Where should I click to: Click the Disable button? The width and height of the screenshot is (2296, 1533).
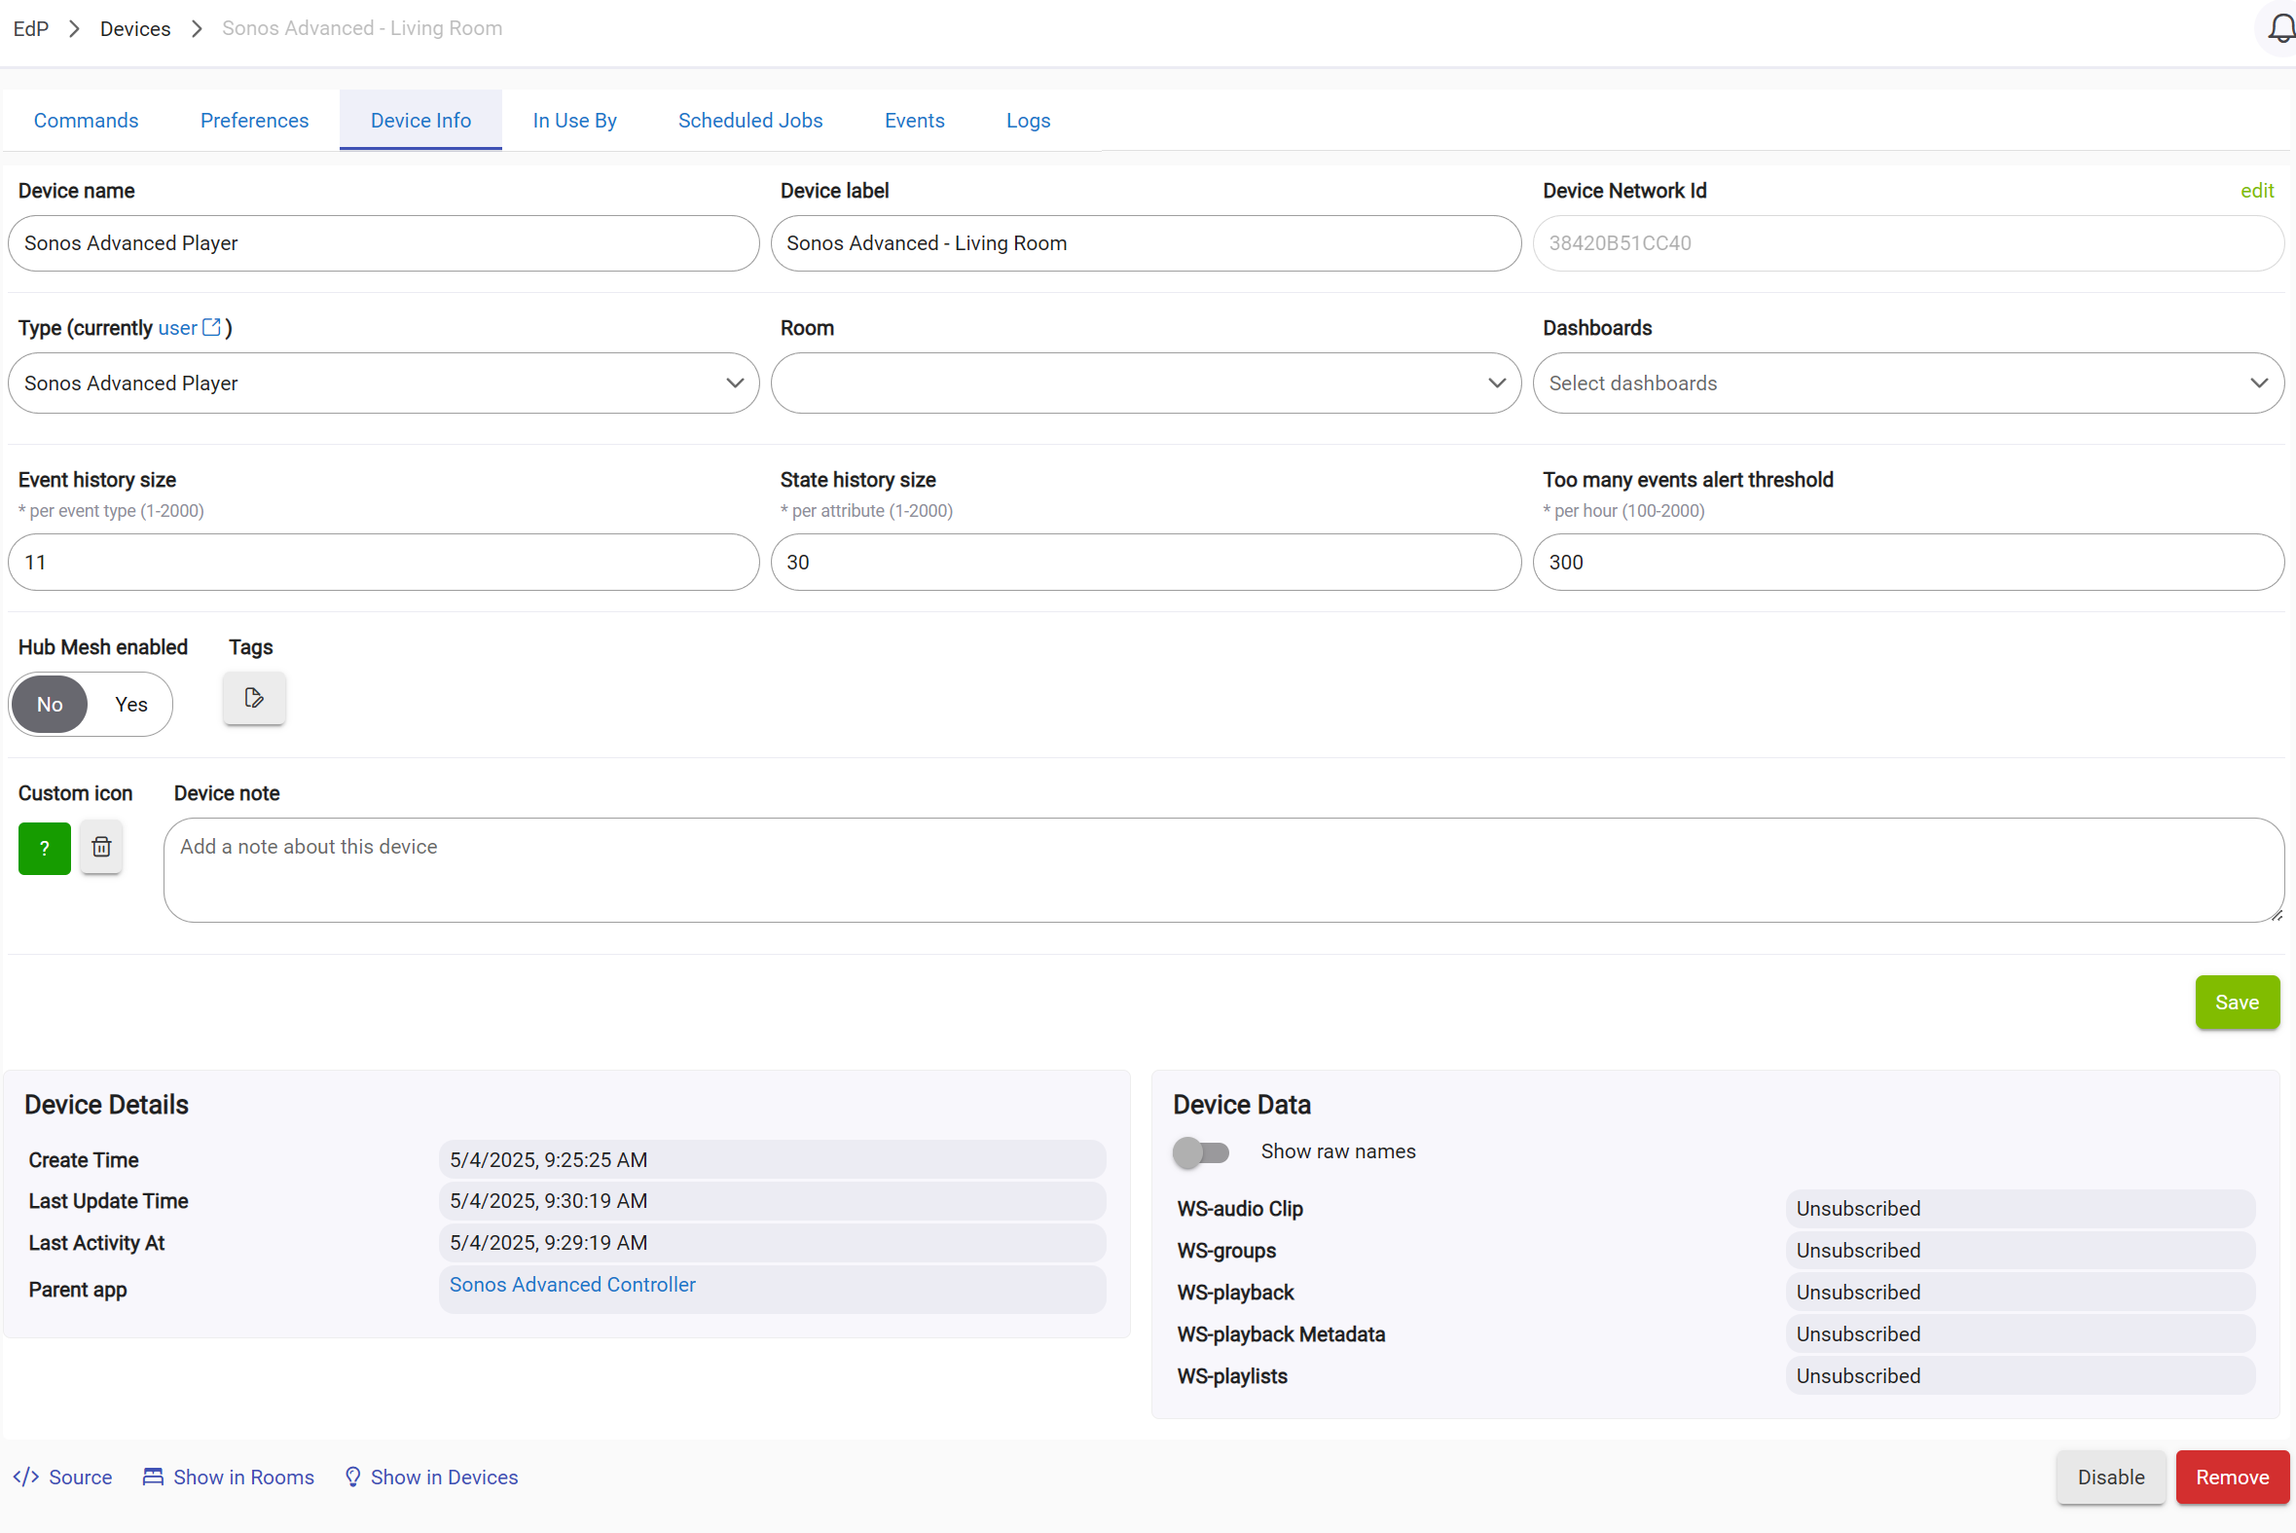(x=2111, y=1478)
